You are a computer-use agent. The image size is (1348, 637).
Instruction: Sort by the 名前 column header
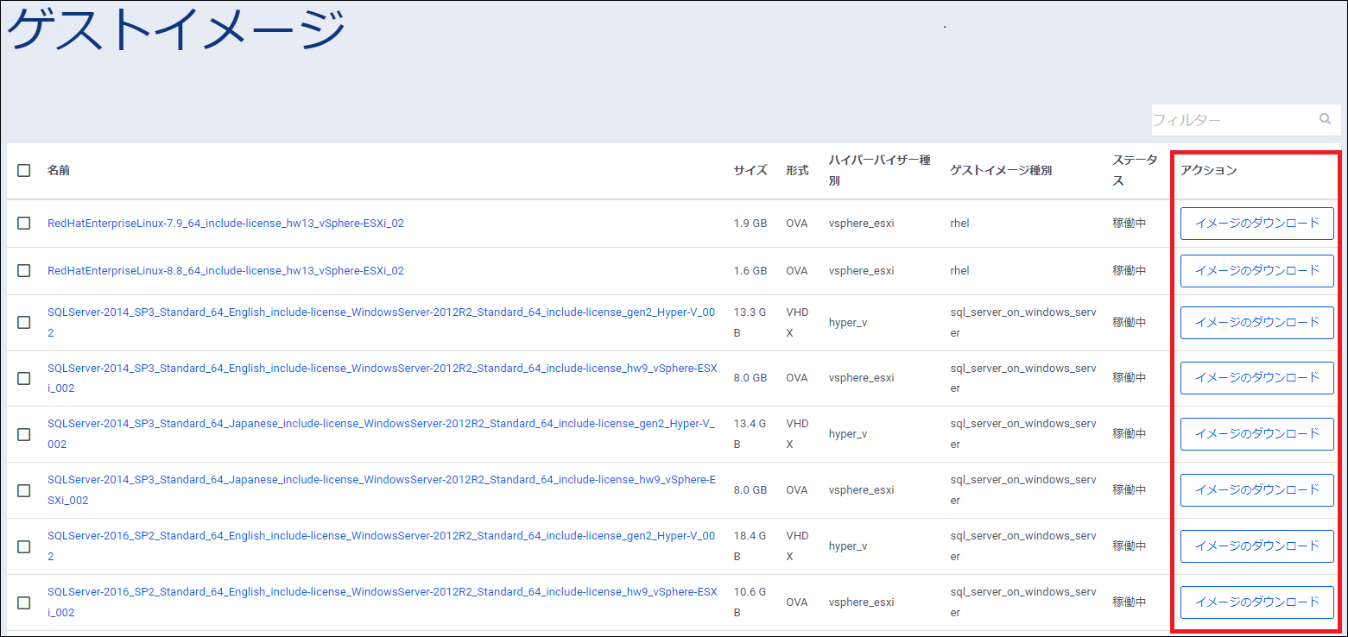(x=59, y=171)
